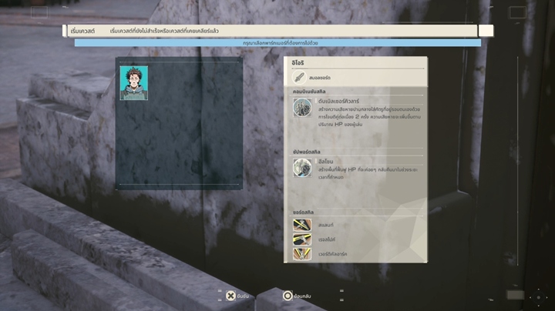The width and height of the screenshot is (555, 311).
Task: Click the first sword skill icon (Slant)
Action: click(302, 225)
